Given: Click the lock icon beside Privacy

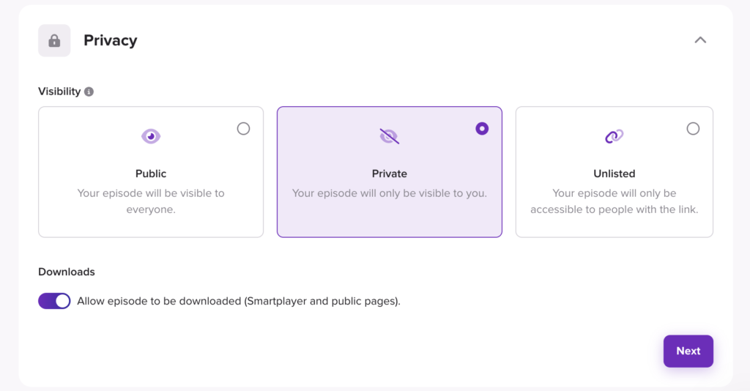Looking at the screenshot, I should click(x=54, y=40).
